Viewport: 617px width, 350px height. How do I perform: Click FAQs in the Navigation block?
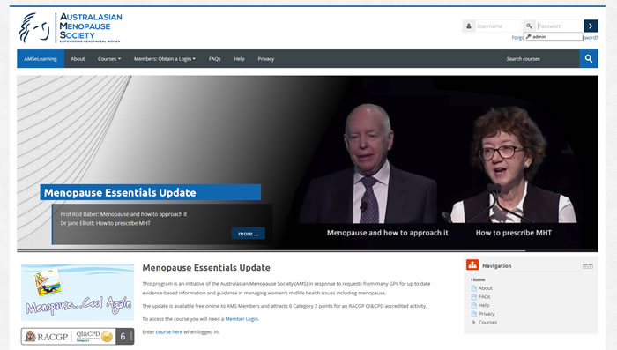coord(485,297)
